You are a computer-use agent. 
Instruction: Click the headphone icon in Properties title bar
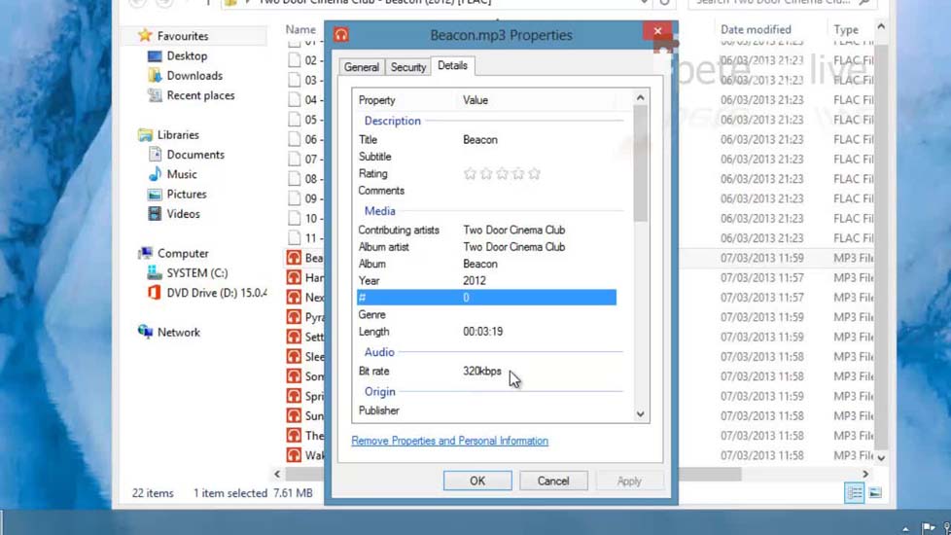[x=341, y=35]
